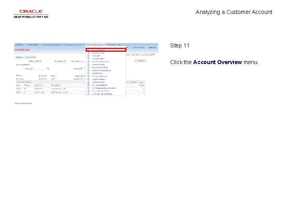Open the Favorites breadcrumb menu
Image resolution: width=287 pixels, height=215 pixels.
[20, 45]
